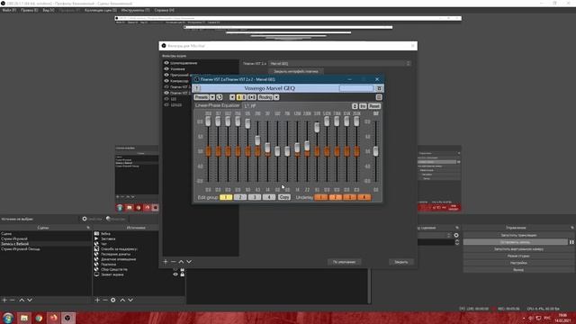Click the icon right of the Voxengo title field
Screen dimensions: 576x324
point(379,88)
